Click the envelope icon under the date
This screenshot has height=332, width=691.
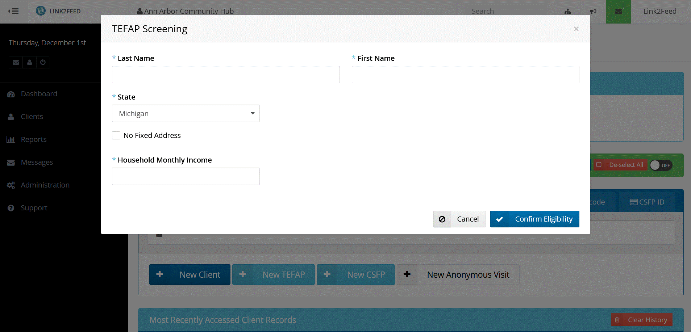tap(16, 62)
